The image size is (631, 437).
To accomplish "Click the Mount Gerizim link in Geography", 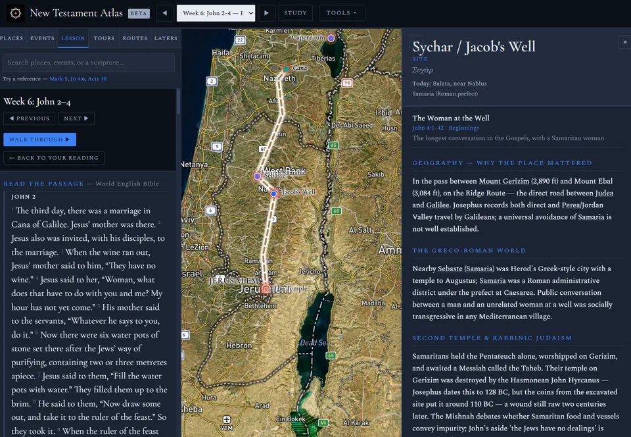I will [504, 181].
